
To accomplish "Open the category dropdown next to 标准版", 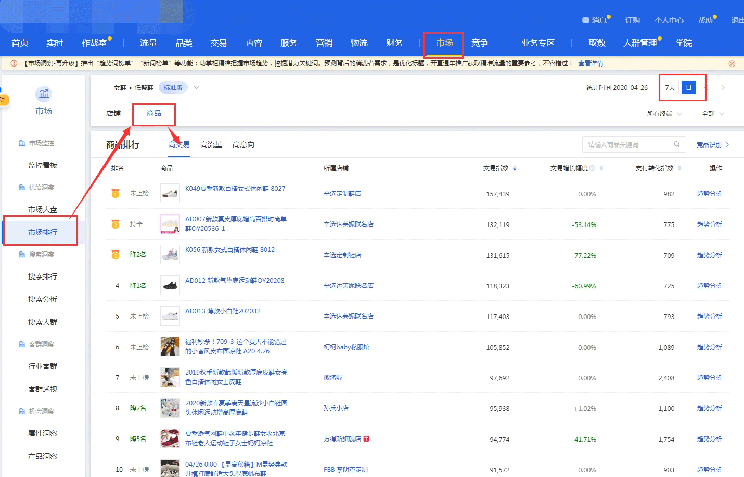I will [196, 88].
